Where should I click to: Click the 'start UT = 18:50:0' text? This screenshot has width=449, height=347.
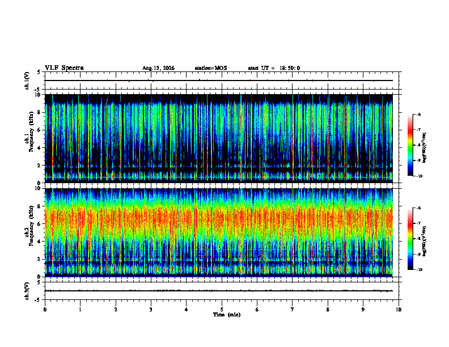click(x=274, y=68)
